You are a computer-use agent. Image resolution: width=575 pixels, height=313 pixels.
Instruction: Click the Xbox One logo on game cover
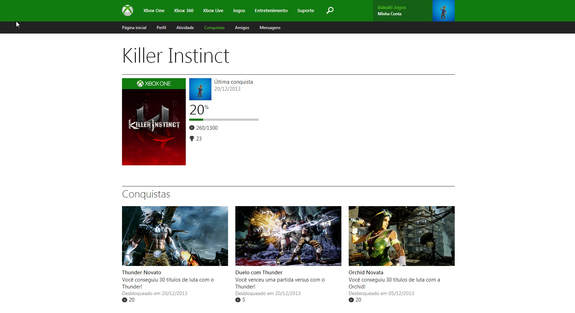pyautogui.click(x=154, y=84)
